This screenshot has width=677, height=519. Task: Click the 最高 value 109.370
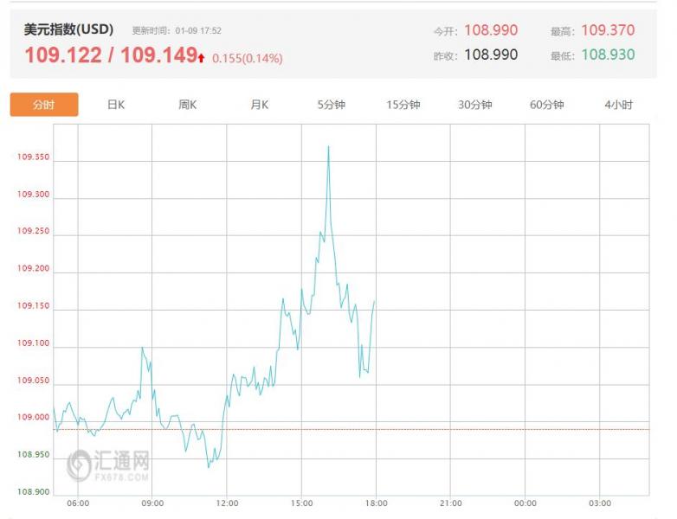coord(608,30)
